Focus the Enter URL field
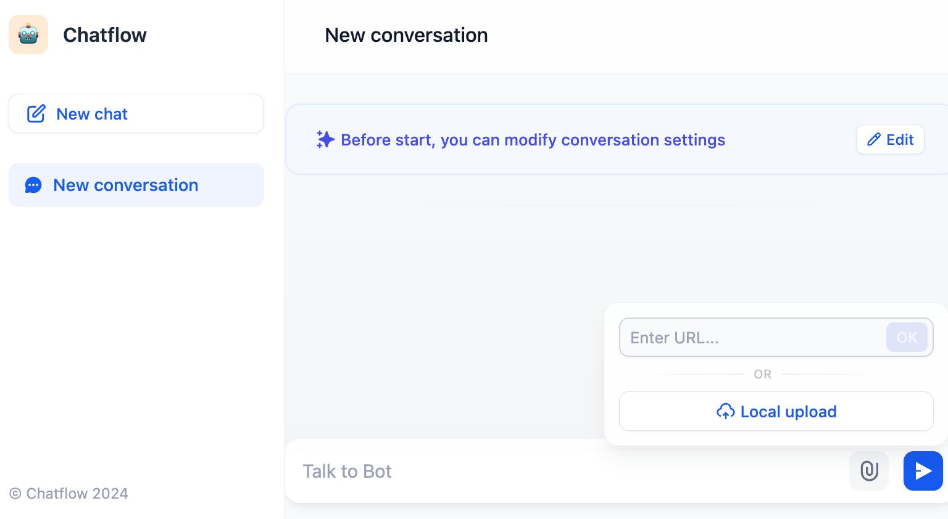The width and height of the screenshot is (948, 519). coord(753,338)
